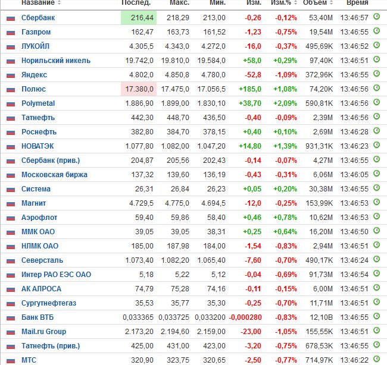Screen dimensions: 387x365
Task: Click the НОВАТЭК percent change +1,39%
Action: (285, 146)
